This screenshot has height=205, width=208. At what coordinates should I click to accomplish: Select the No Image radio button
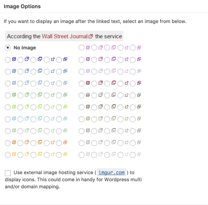click(8, 48)
